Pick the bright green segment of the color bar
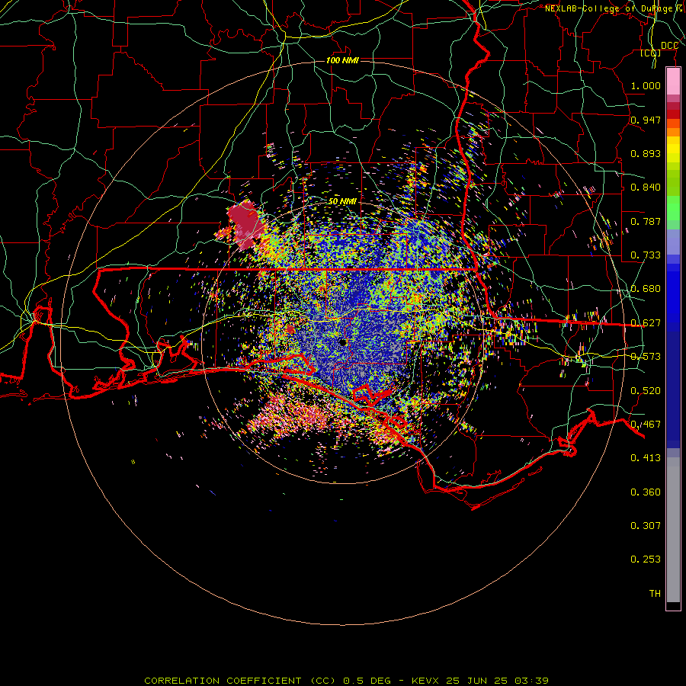 click(673, 208)
